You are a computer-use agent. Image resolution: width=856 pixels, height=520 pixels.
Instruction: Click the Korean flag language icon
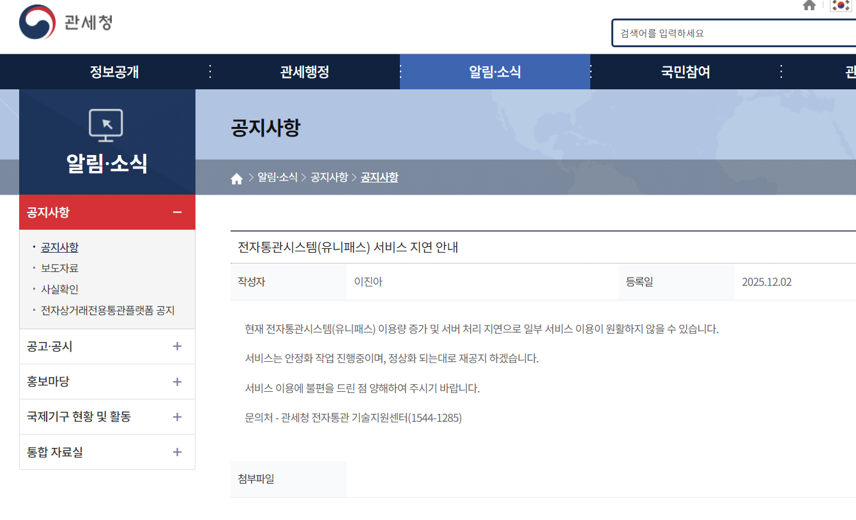pyautogui.click(x=840, y=6)
